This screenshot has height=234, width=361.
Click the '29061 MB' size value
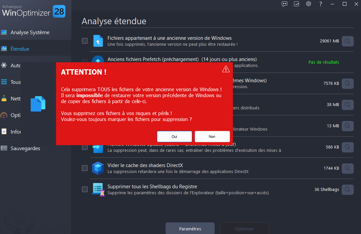(329, 41)
